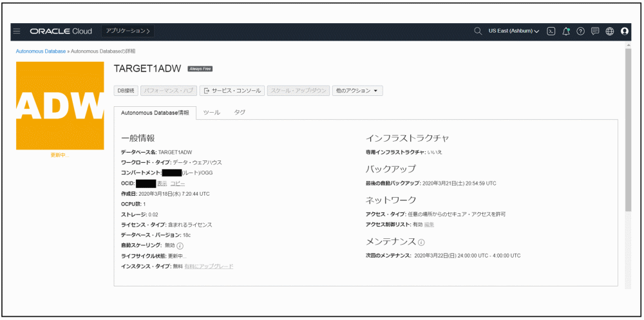Open the notifications bell

566,31
